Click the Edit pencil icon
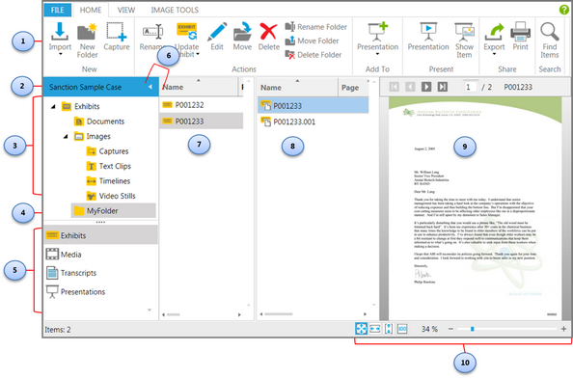Image resolution: width=573 pixels, height=378 pixels. coord(217,32)
